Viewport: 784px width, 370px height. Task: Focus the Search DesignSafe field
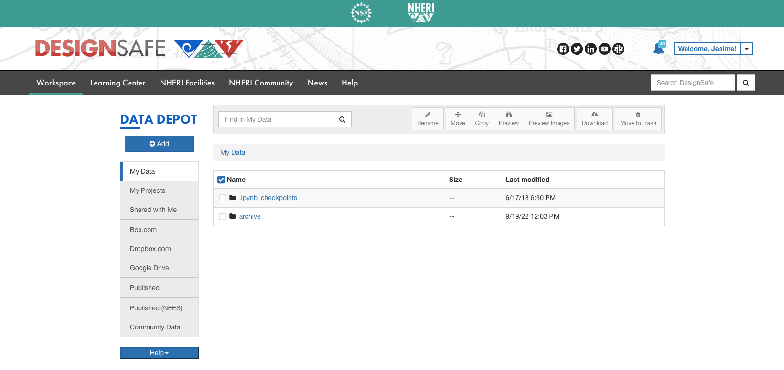(693, 83)
